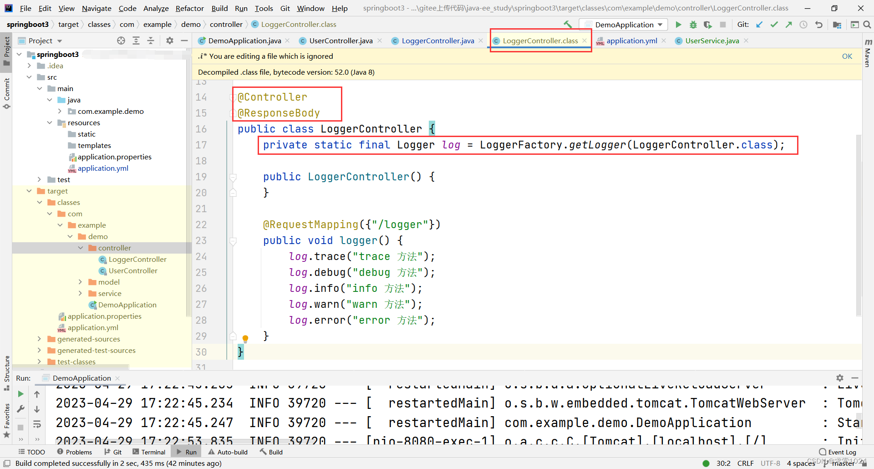Stop the running application in toolbar

tap(722, 25)
